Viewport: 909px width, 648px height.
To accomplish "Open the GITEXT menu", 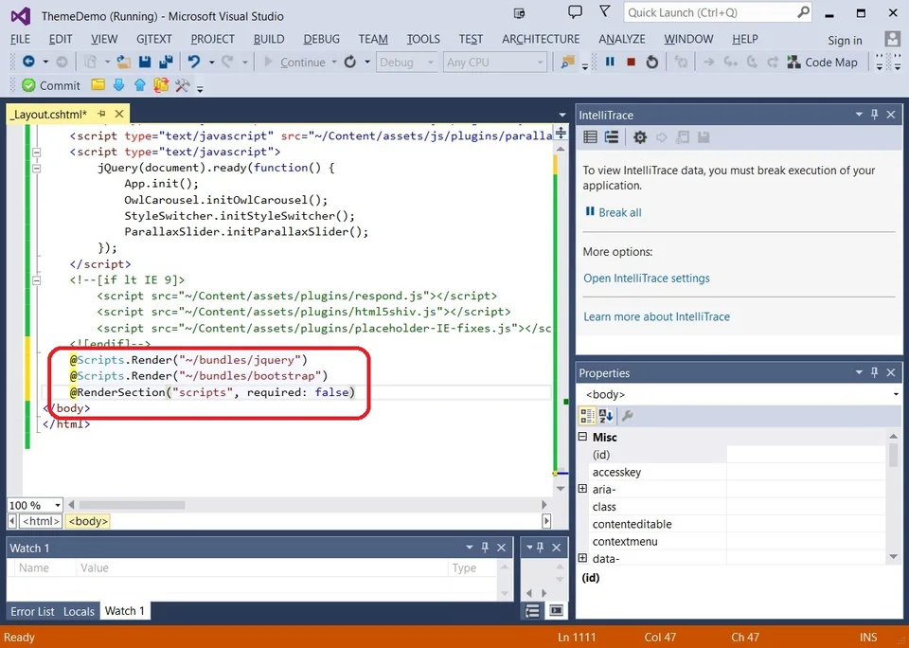I will [154, 39].
